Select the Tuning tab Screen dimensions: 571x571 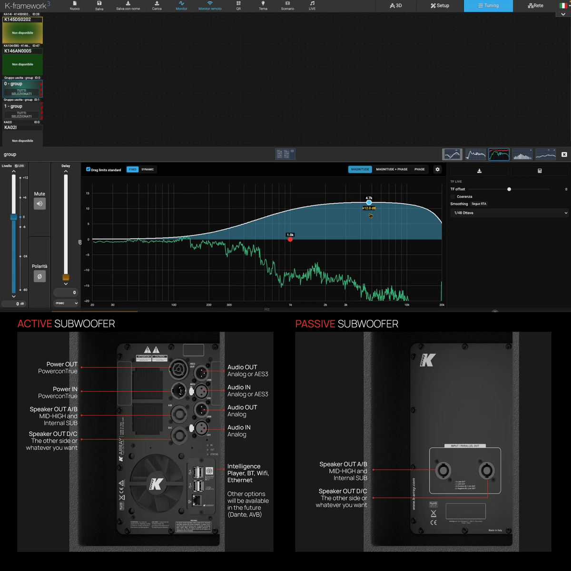pos(488,6)
